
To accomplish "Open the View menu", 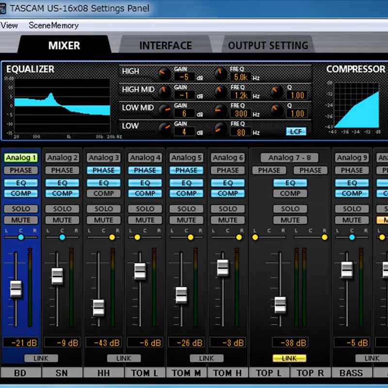I will [x=9, y=25].
